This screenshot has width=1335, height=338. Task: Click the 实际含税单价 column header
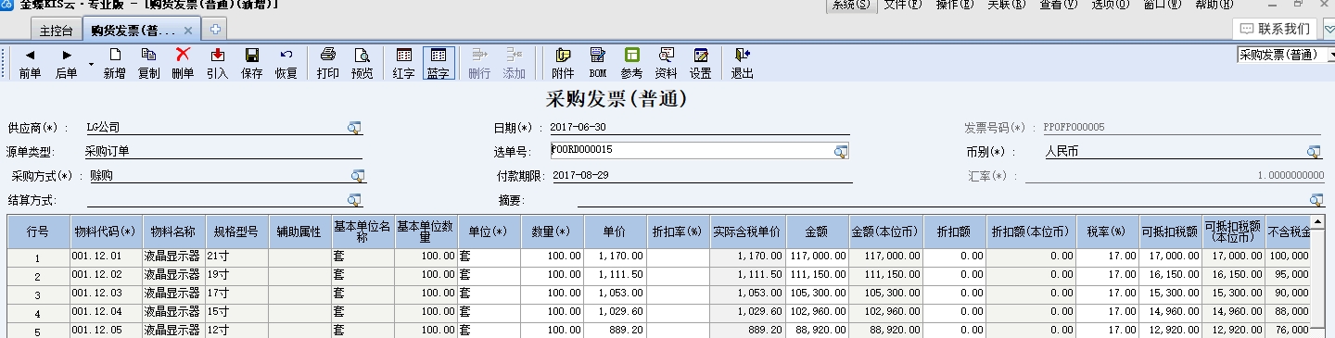[747, 232]
